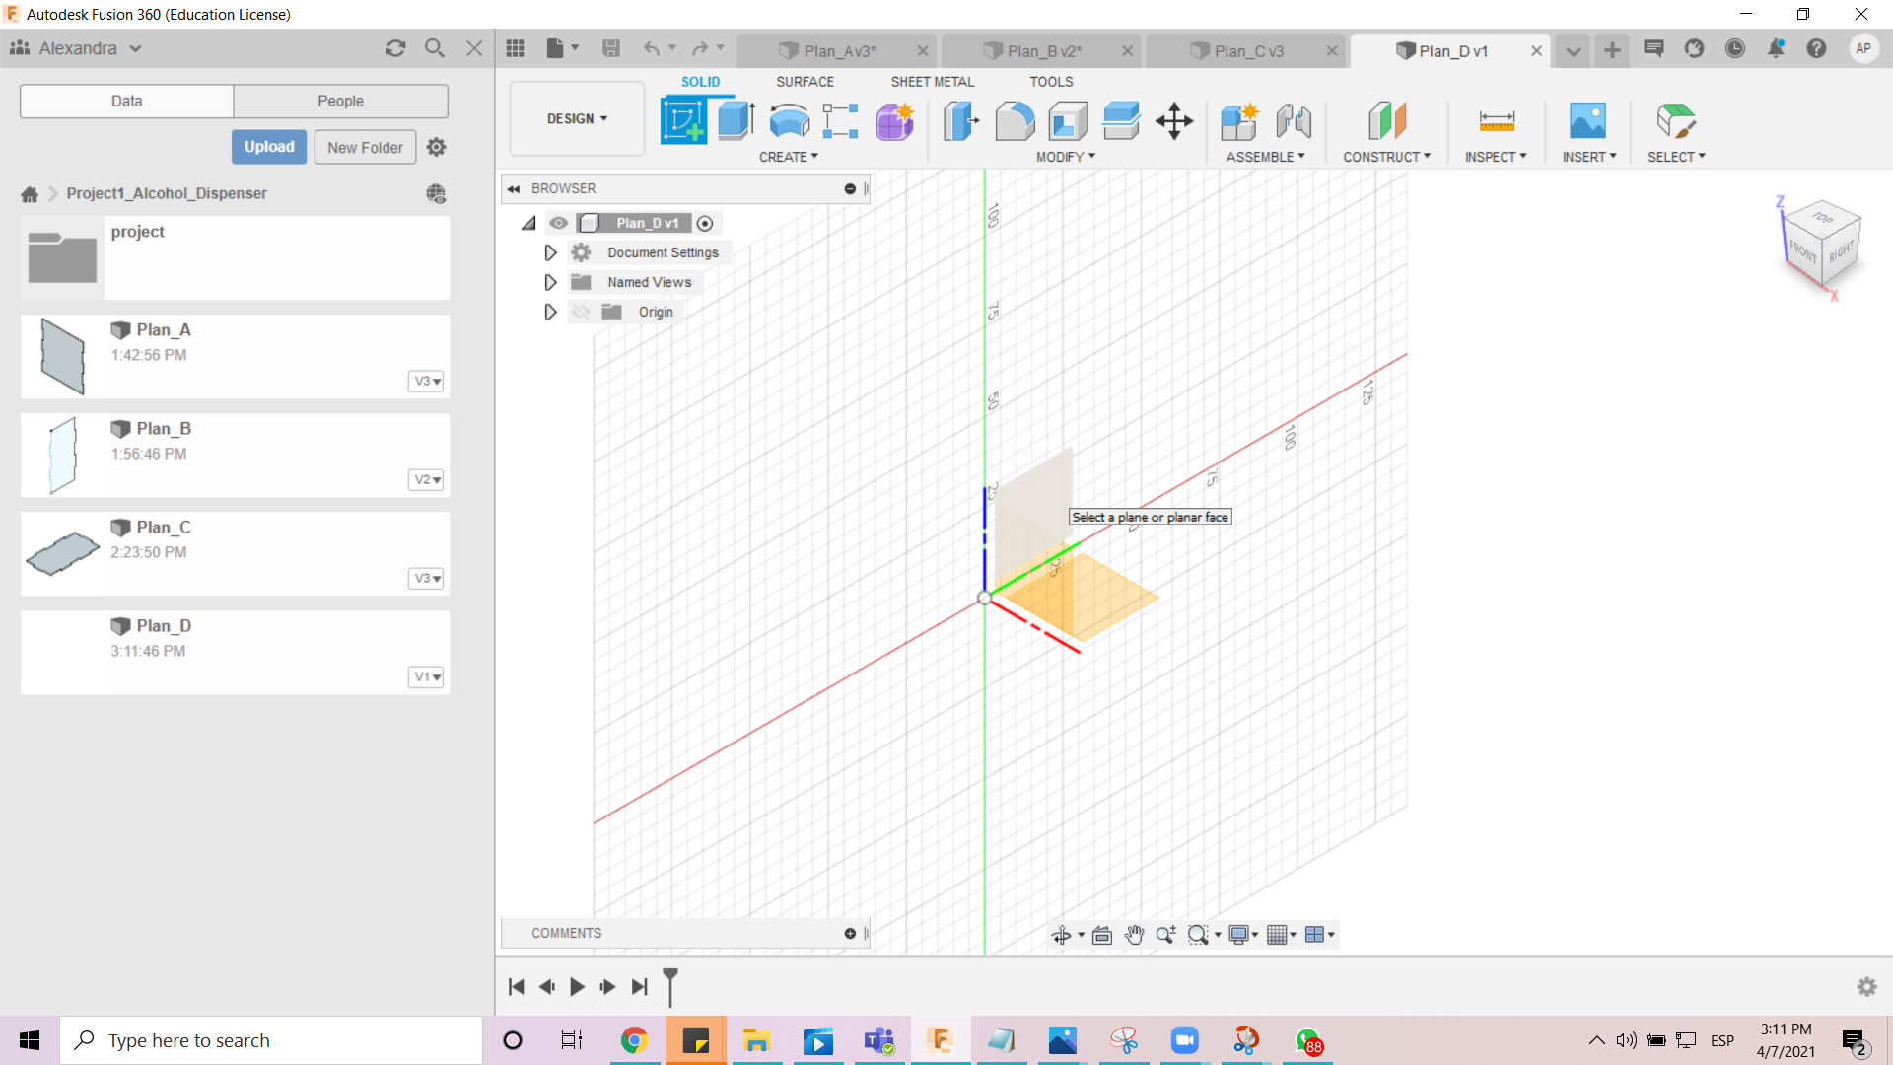Select the Press Pull tool
The image size is (1893, 1065).
tap(960, 121)
